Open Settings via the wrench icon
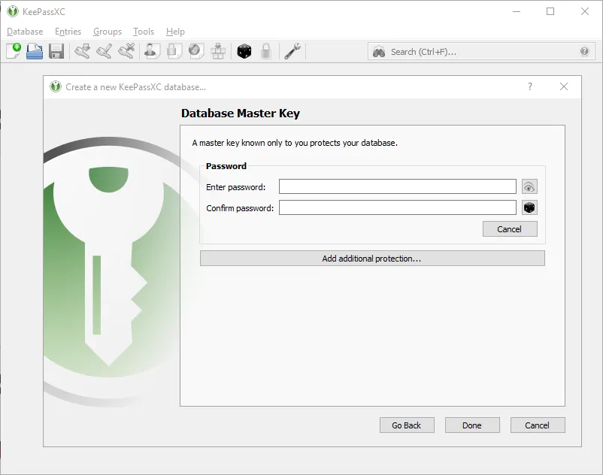The width and height of the screenshot is (603, 475). click(292, 51)
